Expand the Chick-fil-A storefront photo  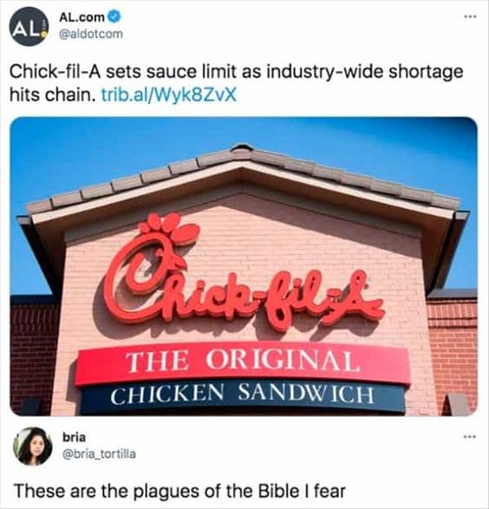[244, 266]
